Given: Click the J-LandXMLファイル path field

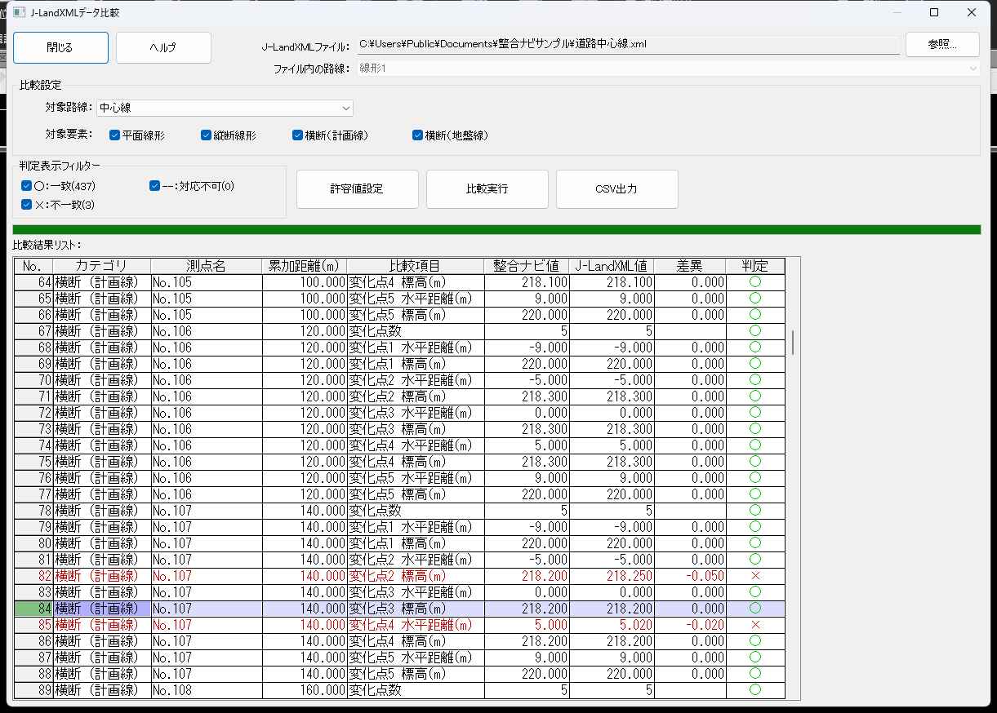Looking at the screenshot, I should (x=627, y=44).
